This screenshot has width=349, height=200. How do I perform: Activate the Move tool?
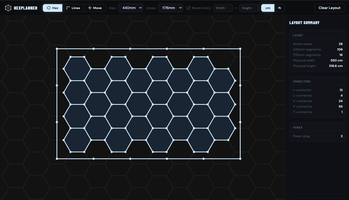pos(95,8)
